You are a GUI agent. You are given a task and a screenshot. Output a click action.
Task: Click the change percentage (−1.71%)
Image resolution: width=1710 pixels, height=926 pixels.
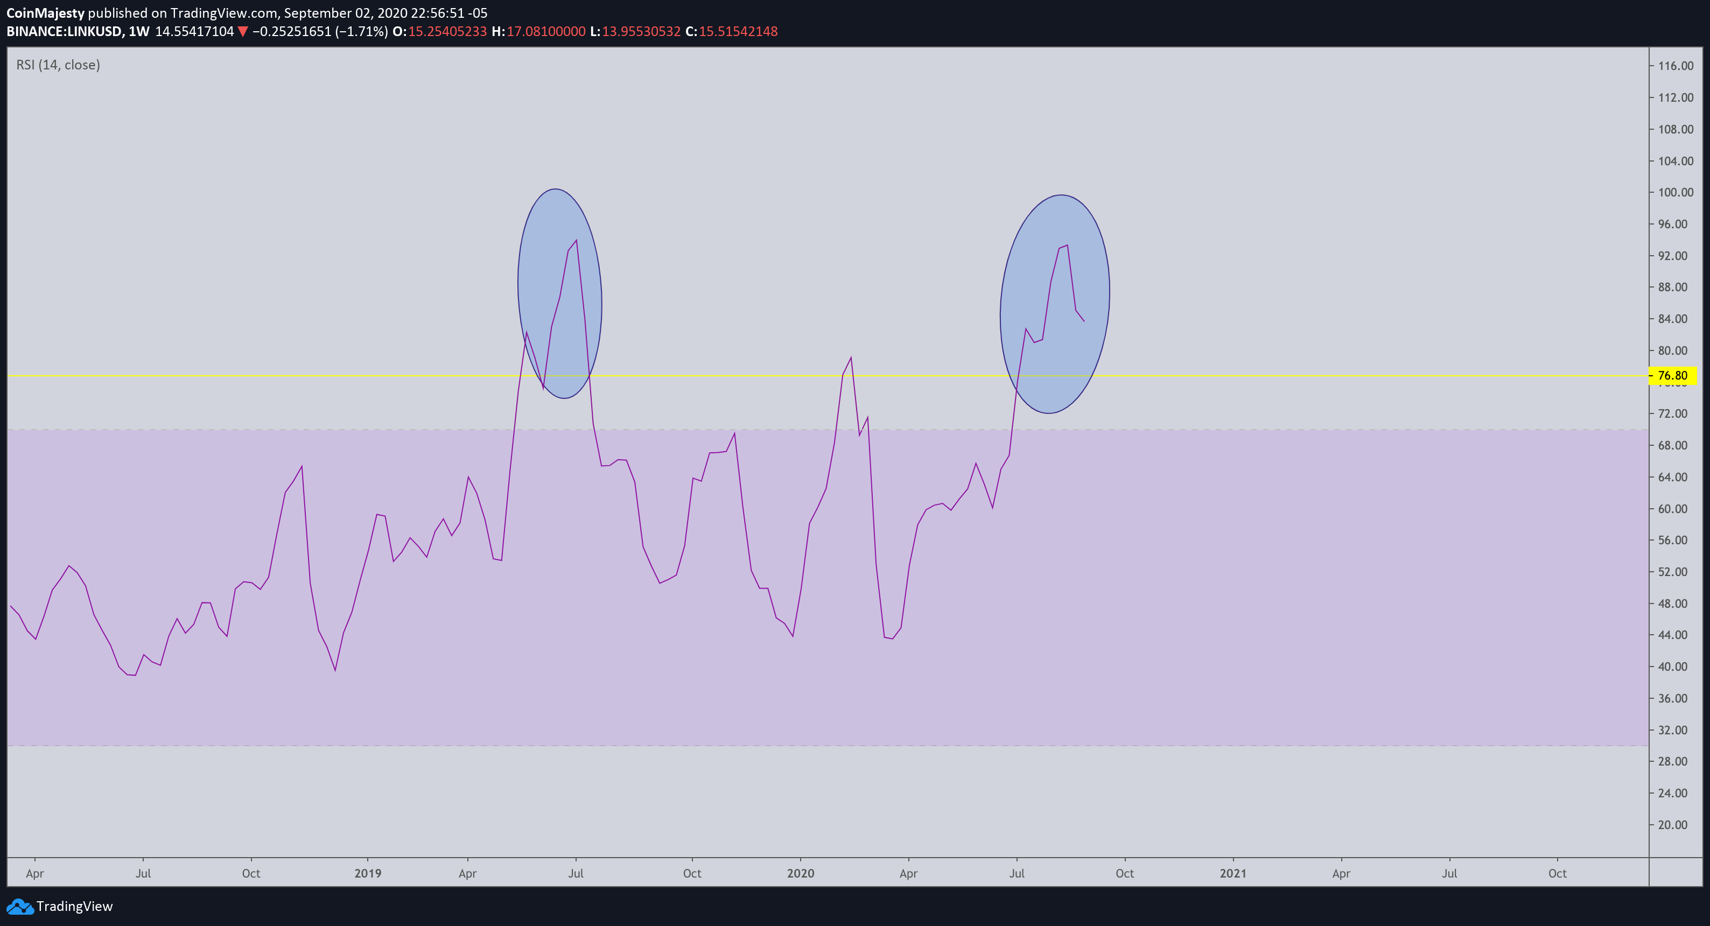[x=362, y=31]
